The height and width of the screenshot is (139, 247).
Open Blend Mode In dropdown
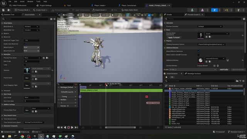[x=31, y=27]
